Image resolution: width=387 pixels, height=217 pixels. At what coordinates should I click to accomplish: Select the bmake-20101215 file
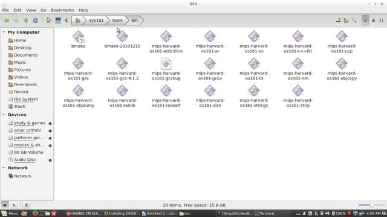122,37
